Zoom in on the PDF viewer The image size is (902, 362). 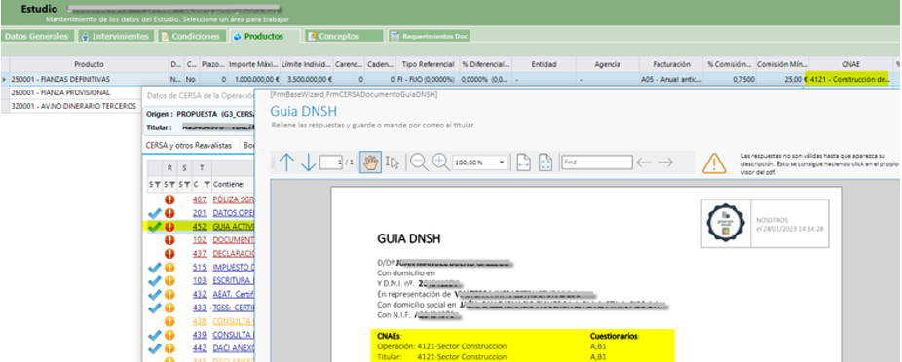tap(440, 163)
